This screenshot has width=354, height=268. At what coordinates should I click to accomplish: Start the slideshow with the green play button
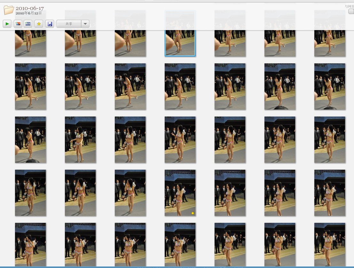coord(7,24)
